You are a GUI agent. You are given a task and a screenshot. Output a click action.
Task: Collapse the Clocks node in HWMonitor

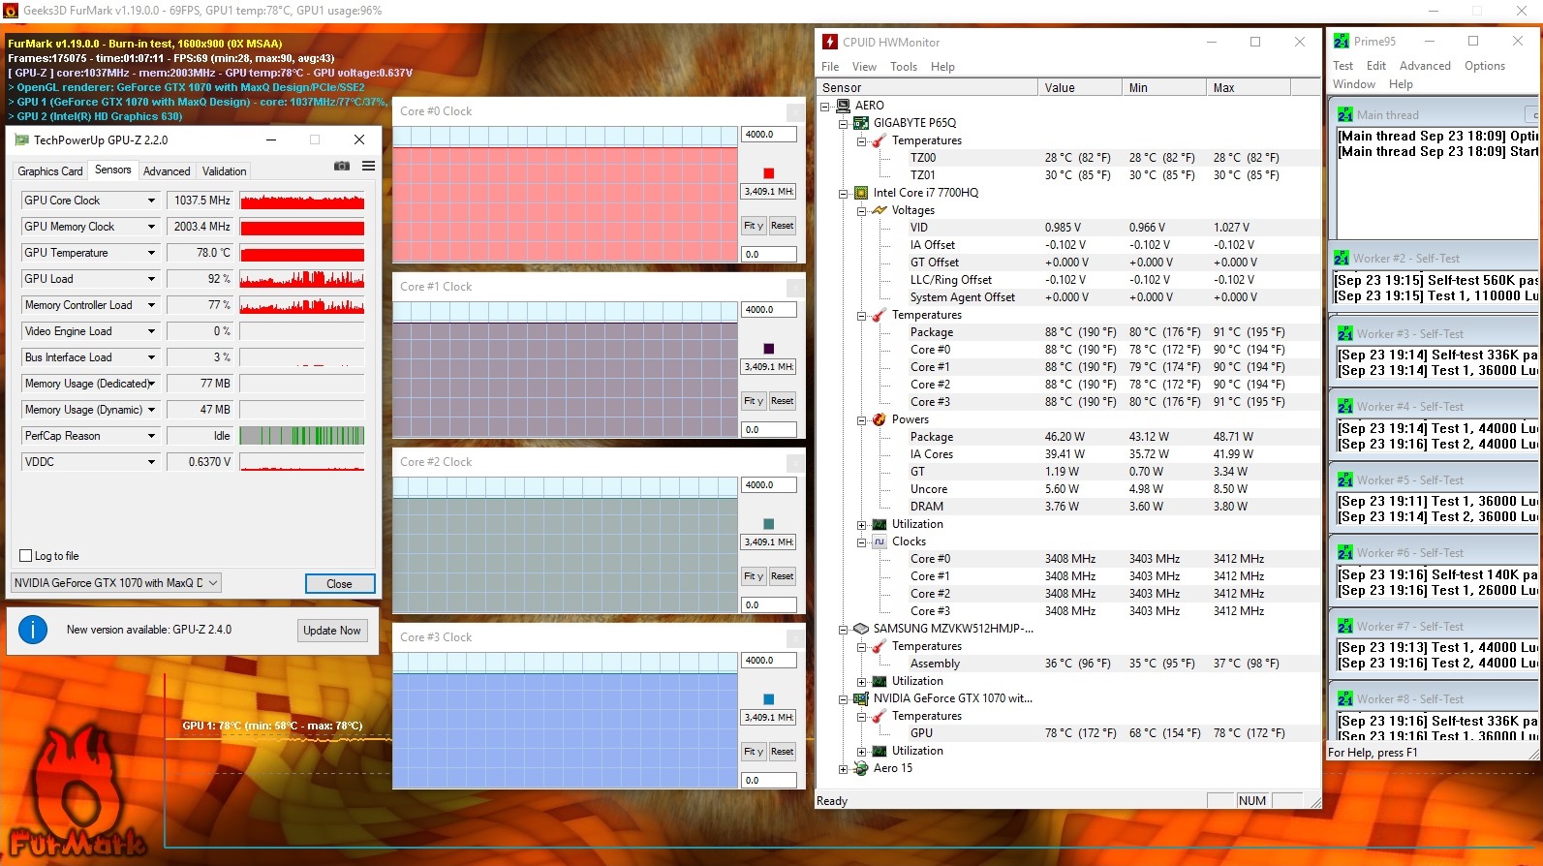tap(861, 541)
